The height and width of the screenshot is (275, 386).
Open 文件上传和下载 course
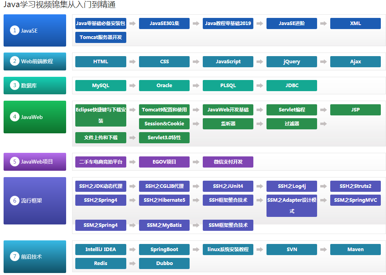[x=101, y=138]
